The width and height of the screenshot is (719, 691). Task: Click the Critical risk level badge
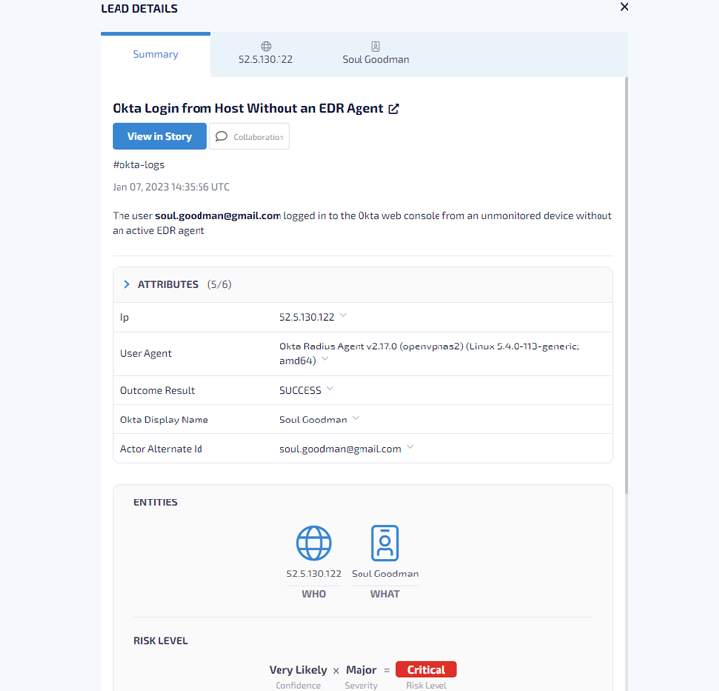pos(426,670)
